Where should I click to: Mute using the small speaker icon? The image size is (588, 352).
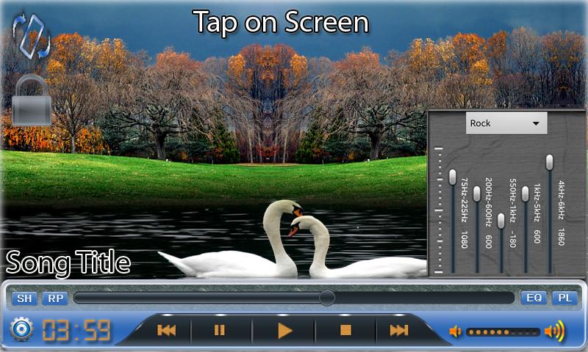coord(456,331)
